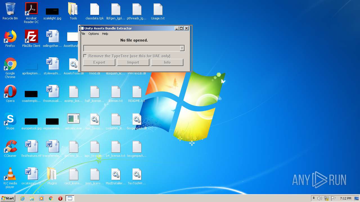The width and height of the screenshot is (360, 202).
Task: Select the Usage.txt file icon
Action: [x=158, y=11]
